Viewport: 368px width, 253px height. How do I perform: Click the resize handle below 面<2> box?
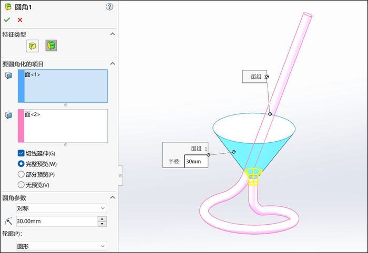coord(66,145)
